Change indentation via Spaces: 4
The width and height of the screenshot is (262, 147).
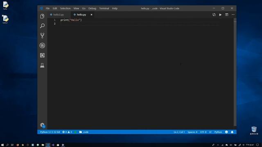click(192, 132)
